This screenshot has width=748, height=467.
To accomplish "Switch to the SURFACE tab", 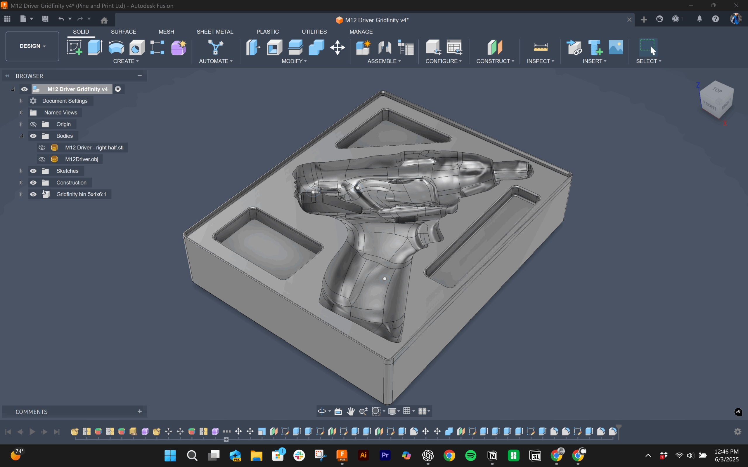I will (123, 32).
